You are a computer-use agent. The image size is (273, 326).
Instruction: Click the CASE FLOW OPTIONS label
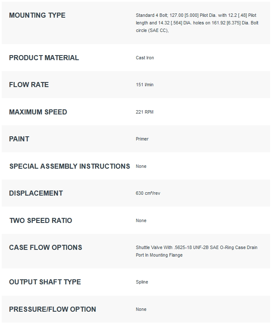click(45, 248)
